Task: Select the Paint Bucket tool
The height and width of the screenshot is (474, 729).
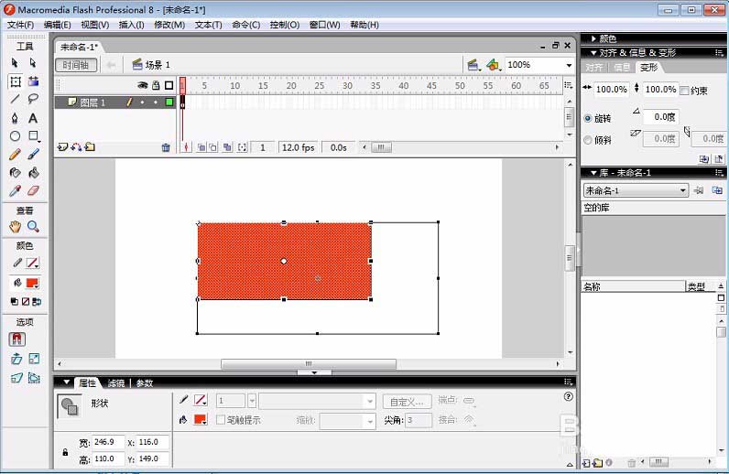Action: (33, 173)
